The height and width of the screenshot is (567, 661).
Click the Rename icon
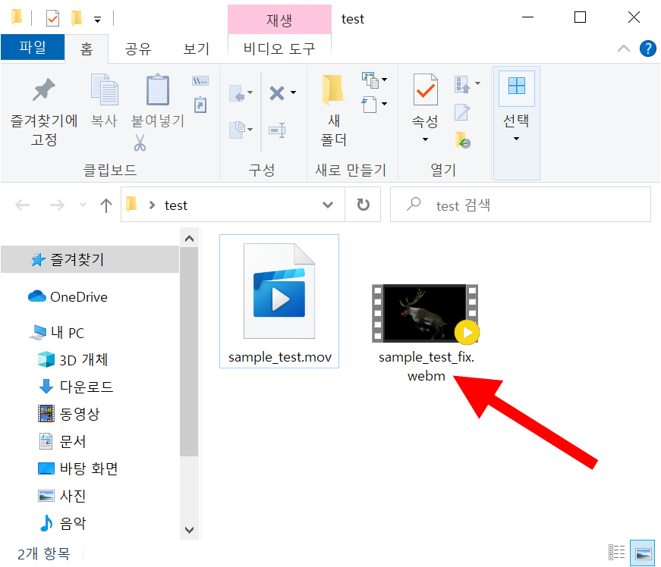[x=277, y=130]
